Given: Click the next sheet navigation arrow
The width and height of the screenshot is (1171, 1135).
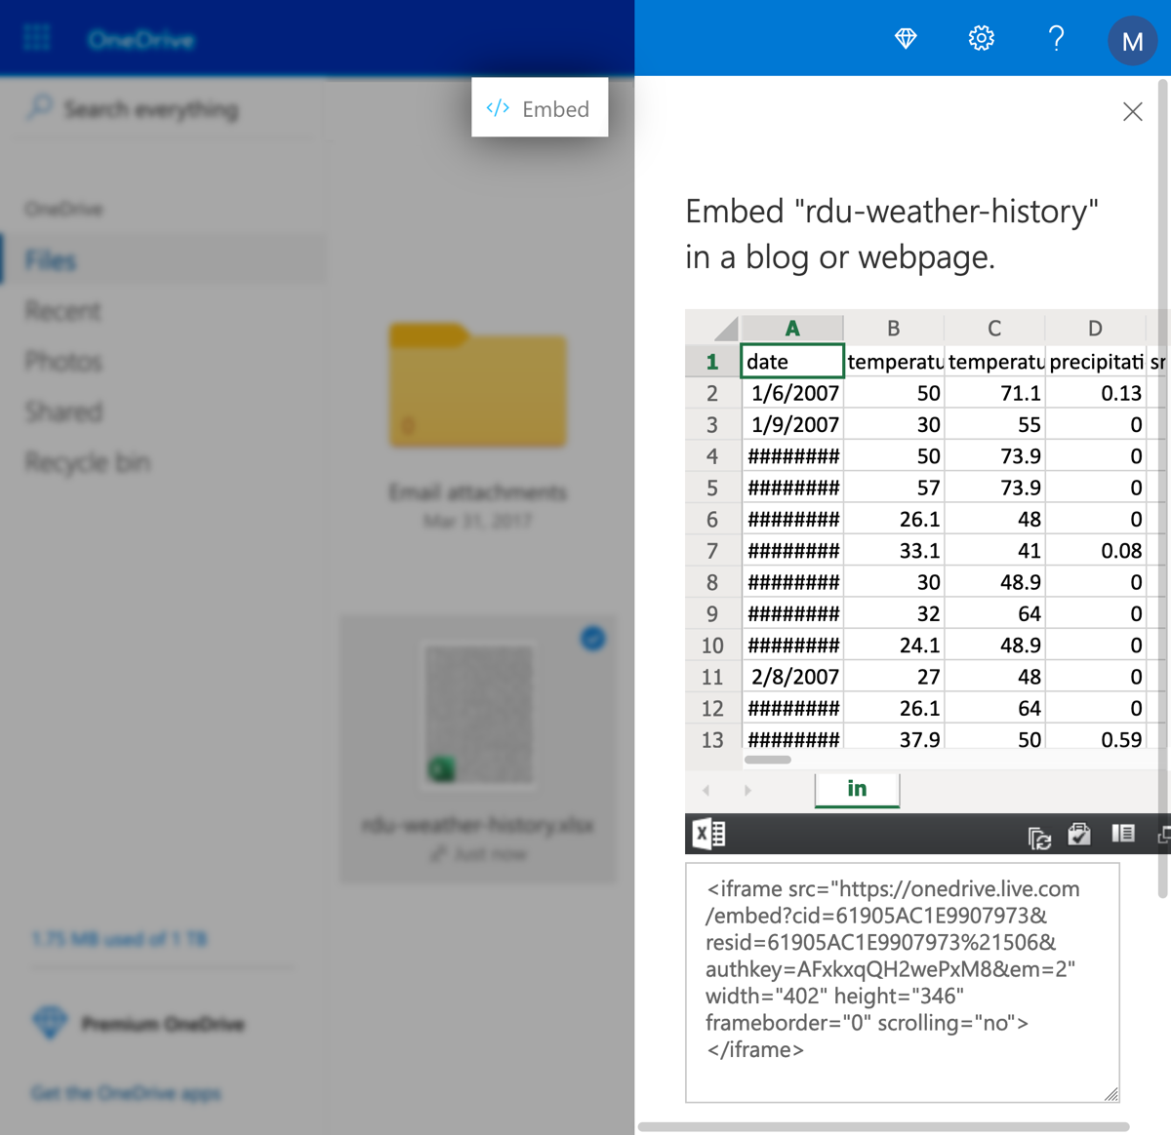Looking at the screenshot, I should [x=747, y=790].
